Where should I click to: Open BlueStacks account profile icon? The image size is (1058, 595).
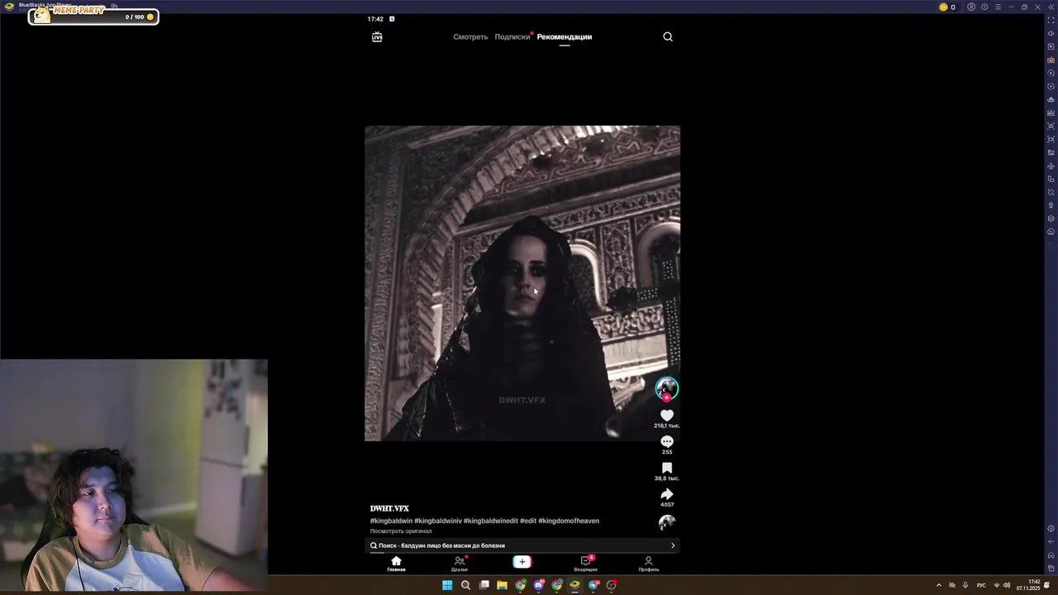click(971, 7)
